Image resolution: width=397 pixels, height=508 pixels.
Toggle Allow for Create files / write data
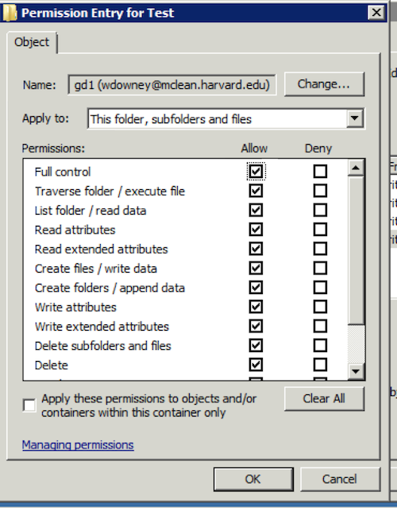(256, 268)
